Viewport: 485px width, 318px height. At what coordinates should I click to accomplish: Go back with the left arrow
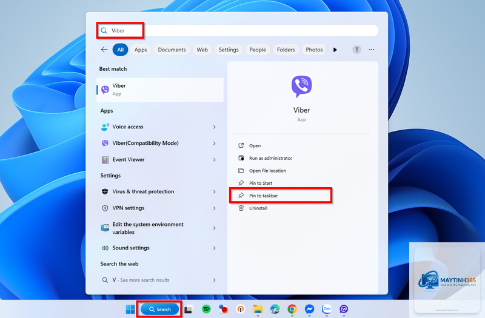tap(104, 50)
